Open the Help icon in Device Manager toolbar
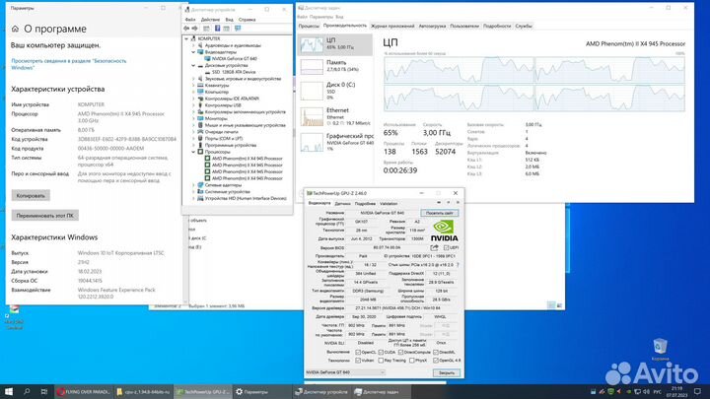Viewport: 710px width, 399px height. [x=217, y=28]
